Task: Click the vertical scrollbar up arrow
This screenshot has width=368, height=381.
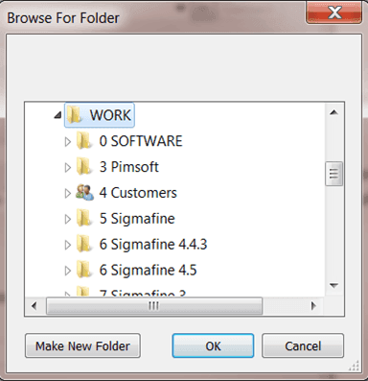Action: 334,112
